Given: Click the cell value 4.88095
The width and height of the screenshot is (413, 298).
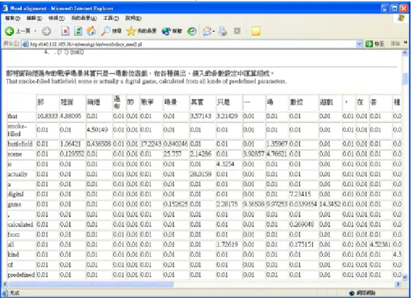Looking at the screenshot, I should coord(71,116).
